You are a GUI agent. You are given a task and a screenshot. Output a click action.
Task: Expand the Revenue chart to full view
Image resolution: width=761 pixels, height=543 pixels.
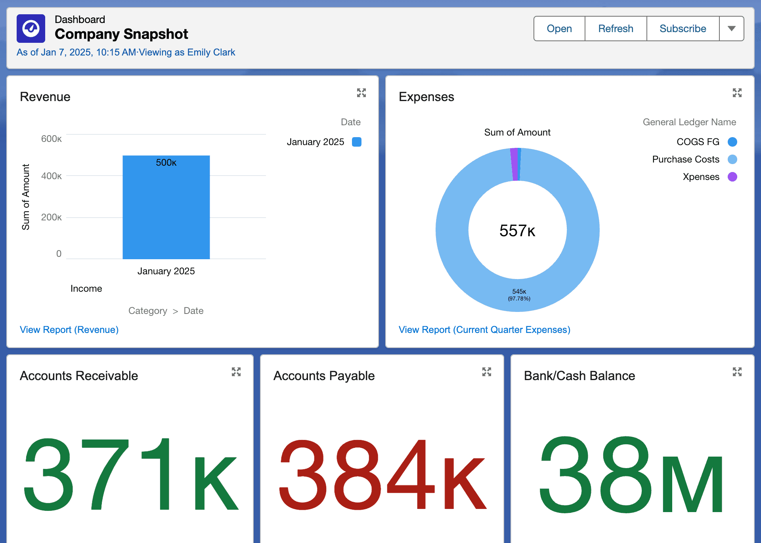coord(361,93)
